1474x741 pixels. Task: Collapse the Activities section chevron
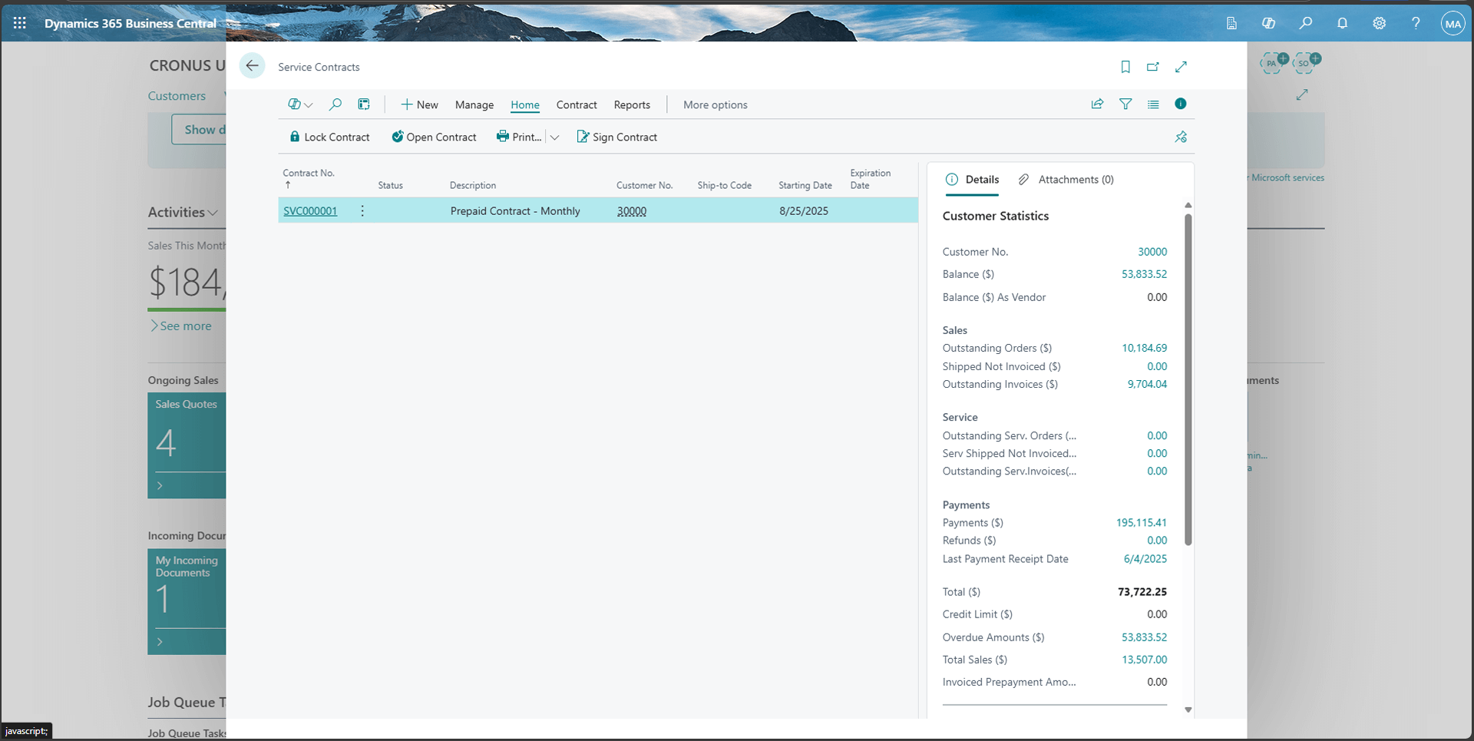pos(213,213)
